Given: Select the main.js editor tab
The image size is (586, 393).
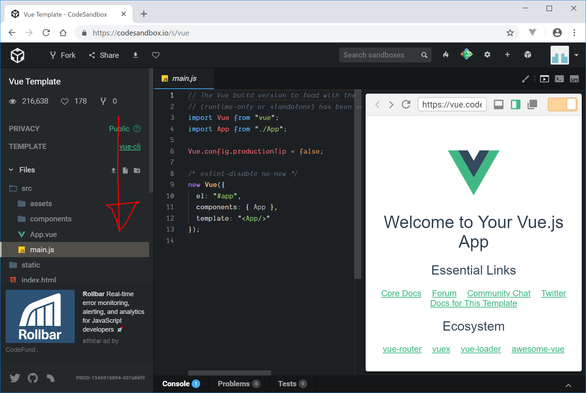Looking at the screenshot, I should pyautogui.click(x=184, y=78).
